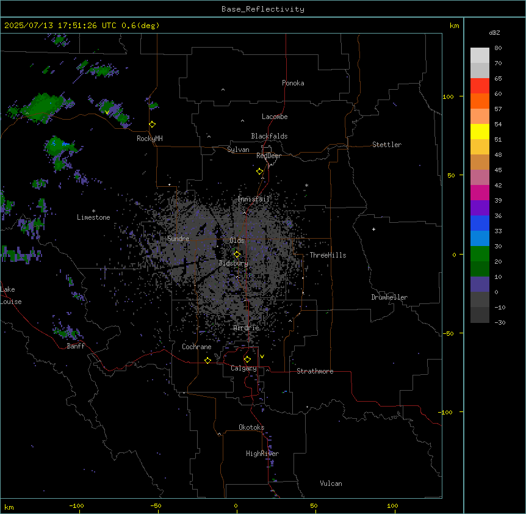Click the Limestone label

(93, 217)
